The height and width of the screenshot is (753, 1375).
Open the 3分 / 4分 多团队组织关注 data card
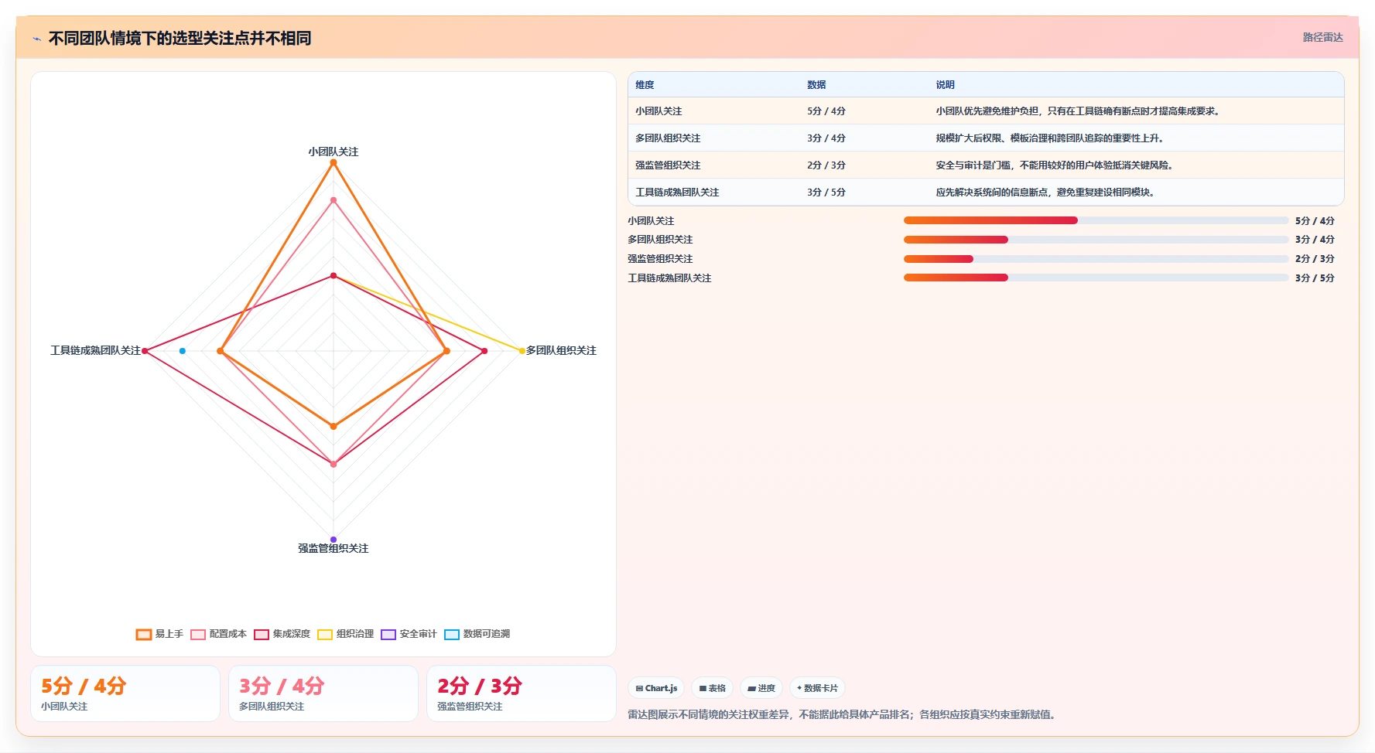pos(323,693)
